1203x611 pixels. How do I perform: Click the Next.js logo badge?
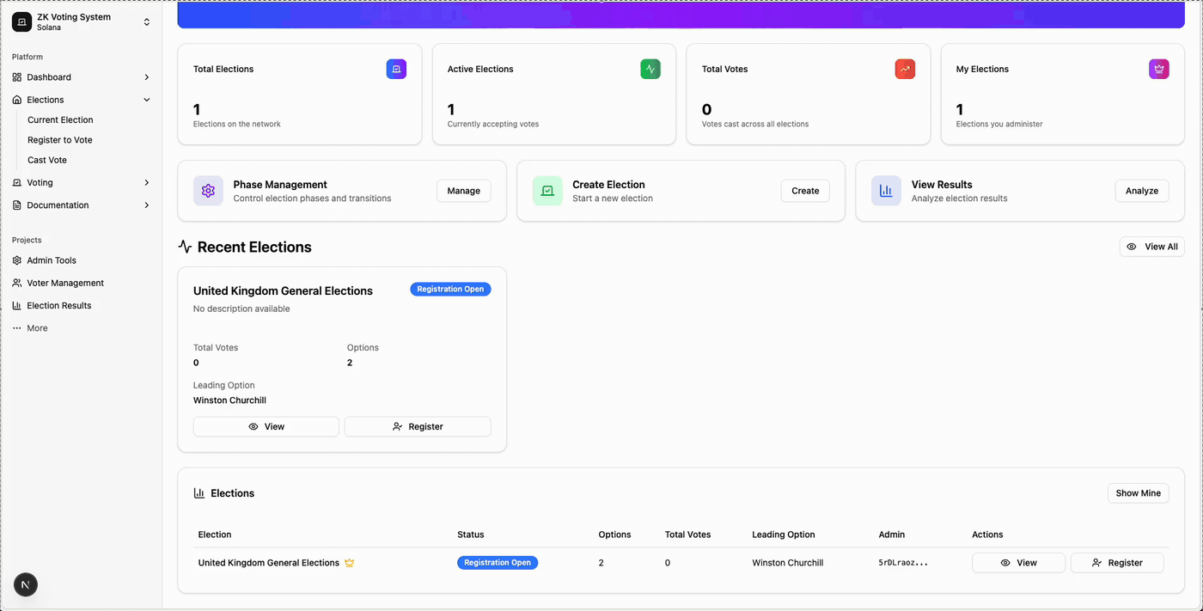26,585
